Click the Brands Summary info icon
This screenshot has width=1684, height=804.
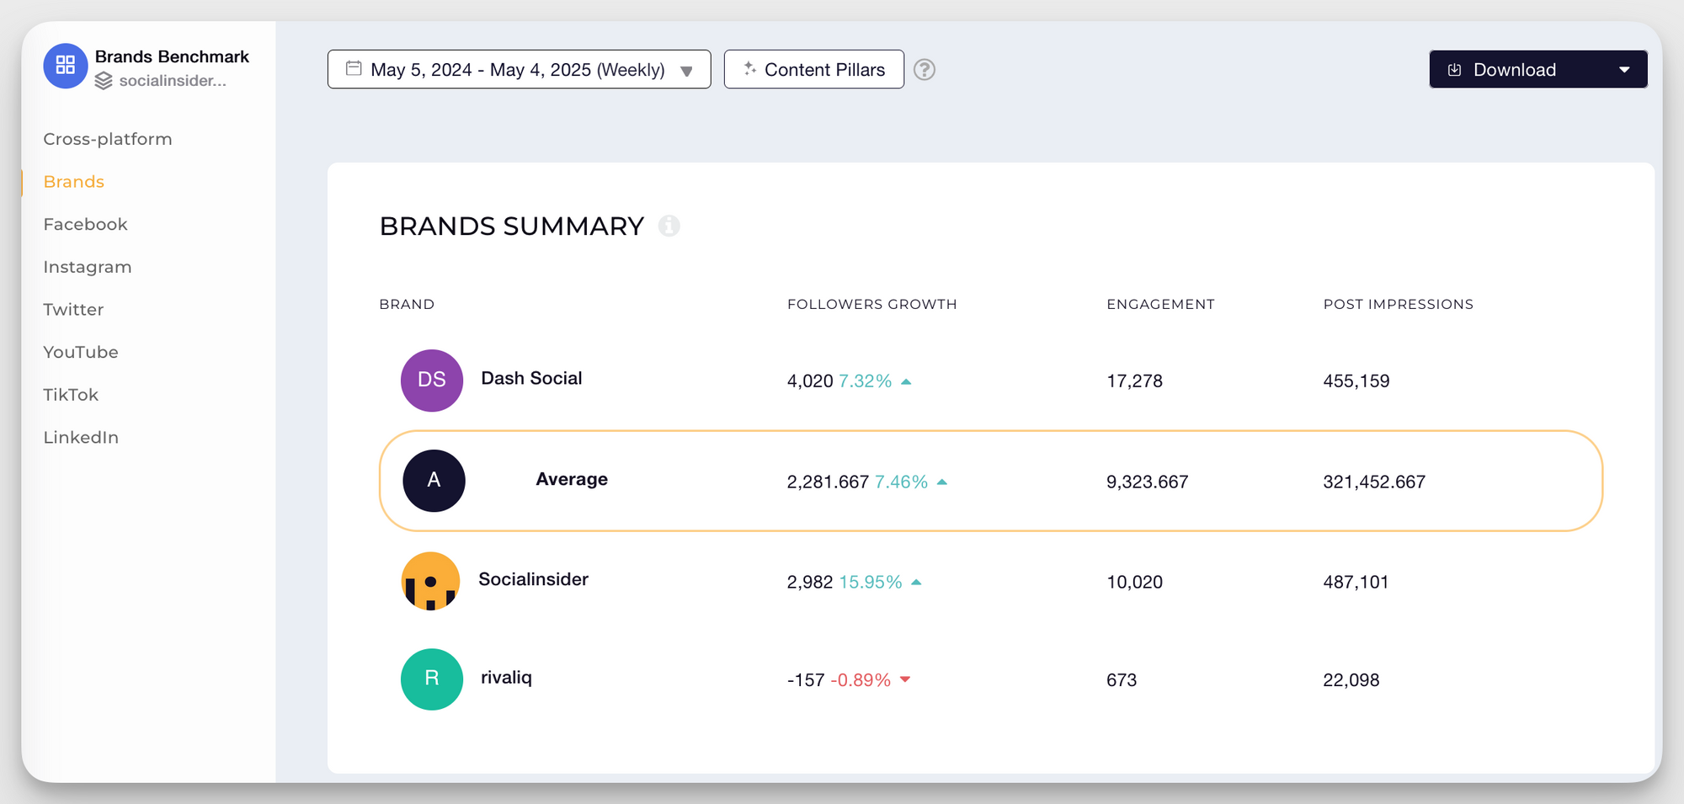click(x=669, y=226)
